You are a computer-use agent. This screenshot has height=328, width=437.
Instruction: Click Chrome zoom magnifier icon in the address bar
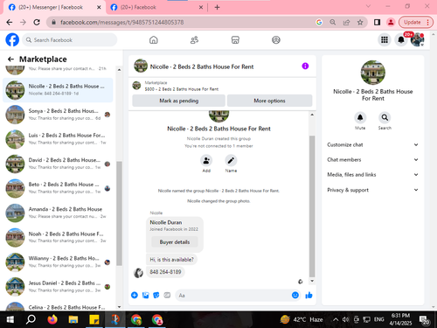(x=333, y=22)
